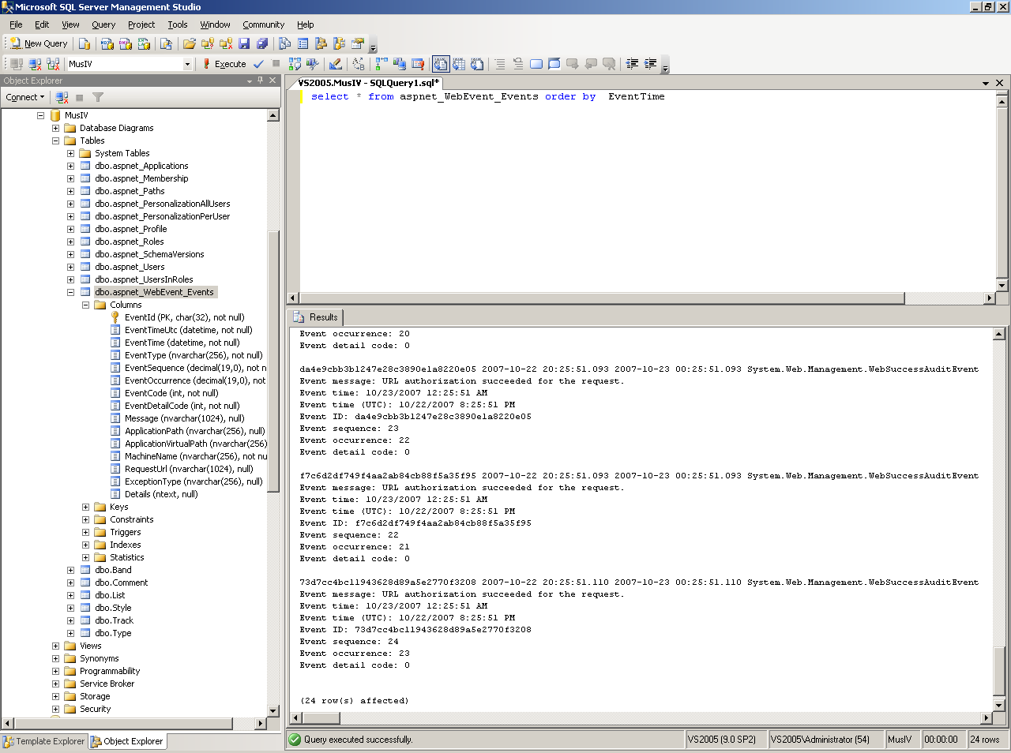
Task: Collapse the MusIV database node
Action: pos(40,115)
